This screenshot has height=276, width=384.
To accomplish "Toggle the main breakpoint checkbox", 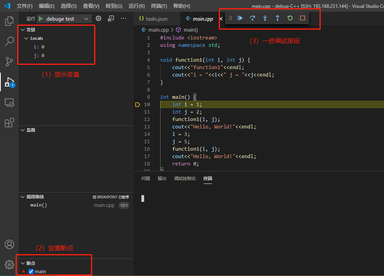I will (x=31, y=271).
